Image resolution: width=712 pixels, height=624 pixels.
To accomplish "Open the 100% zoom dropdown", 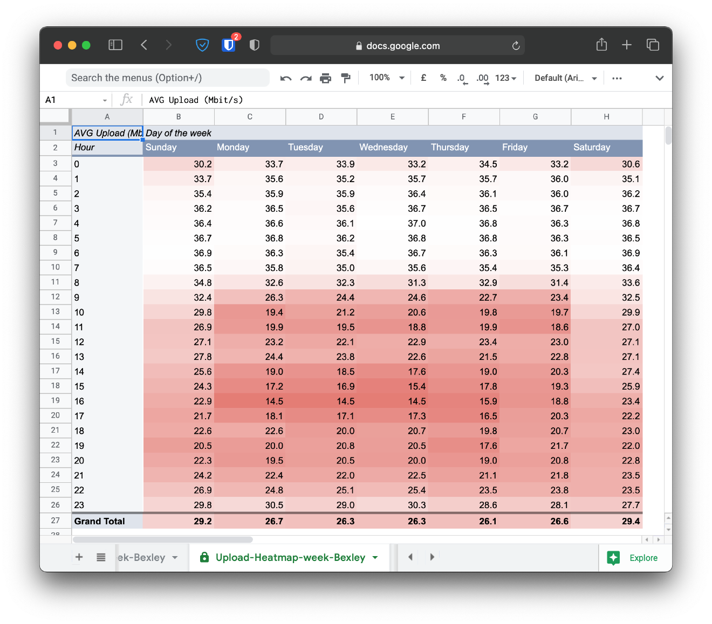I will (387, 78).
